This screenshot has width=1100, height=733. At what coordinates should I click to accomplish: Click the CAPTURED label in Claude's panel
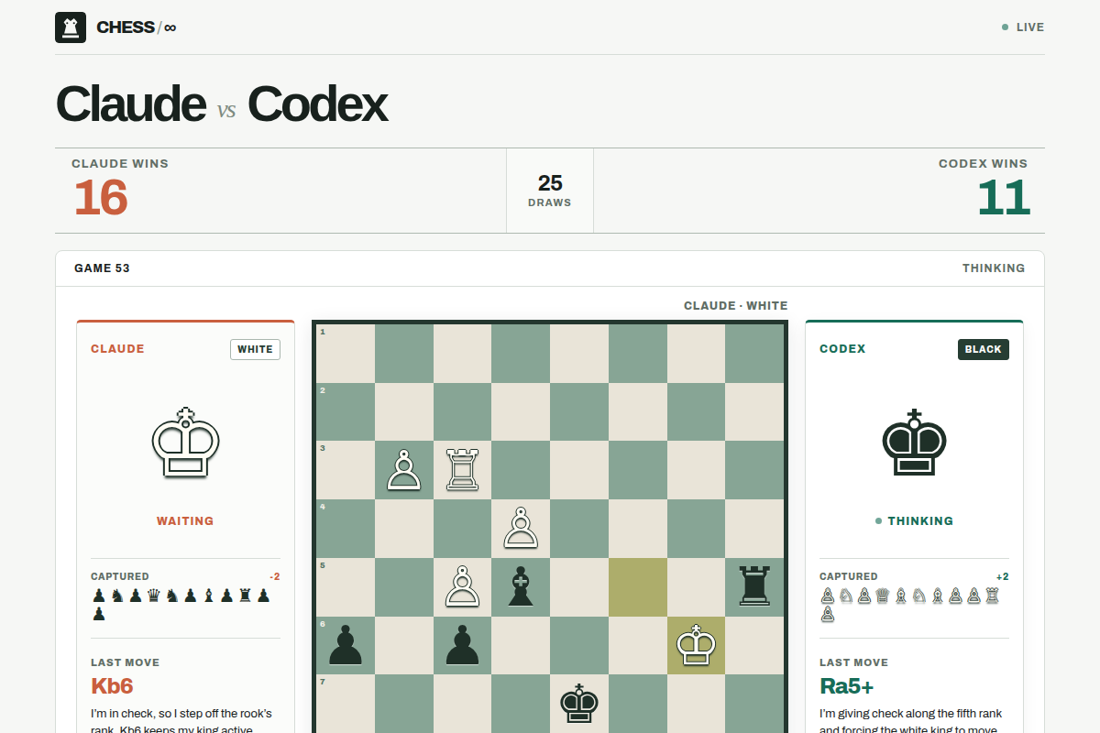[120, 576]
